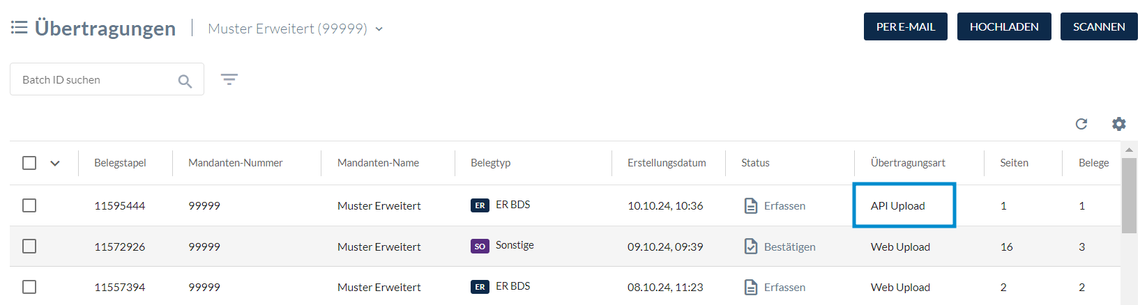The image size is (1147, 305).
Task: Sort by the Erstellungsdatum column header
Action: click(x=667, y=163)
